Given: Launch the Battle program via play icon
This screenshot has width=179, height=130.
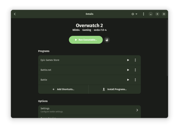Looking at the screenshot, I should pos(128,80).
